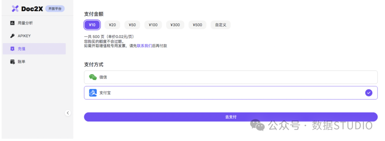Select the ¥50 payment amount

(132, 25)
